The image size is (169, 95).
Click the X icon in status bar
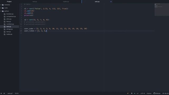pyautogui.click(x=4, y=93)
